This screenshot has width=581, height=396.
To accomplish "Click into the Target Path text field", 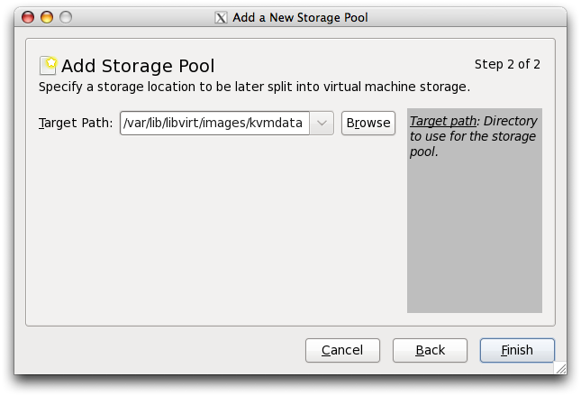I will (214, 124).
